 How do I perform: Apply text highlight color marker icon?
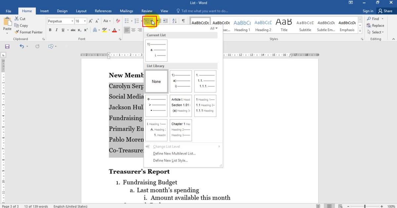coord(105,30)
